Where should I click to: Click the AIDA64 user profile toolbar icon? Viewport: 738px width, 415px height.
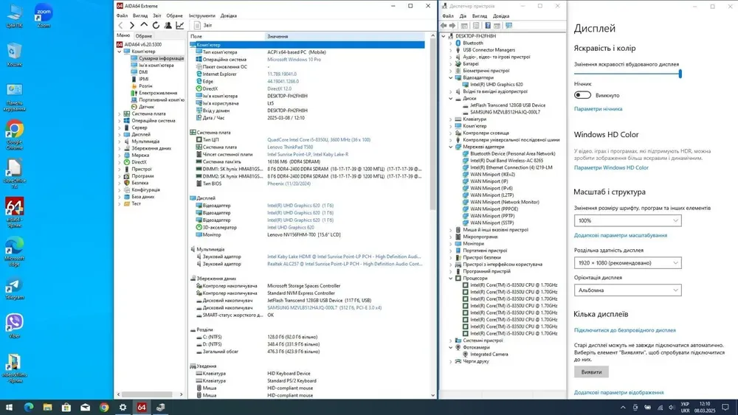(x=168, y=25)
